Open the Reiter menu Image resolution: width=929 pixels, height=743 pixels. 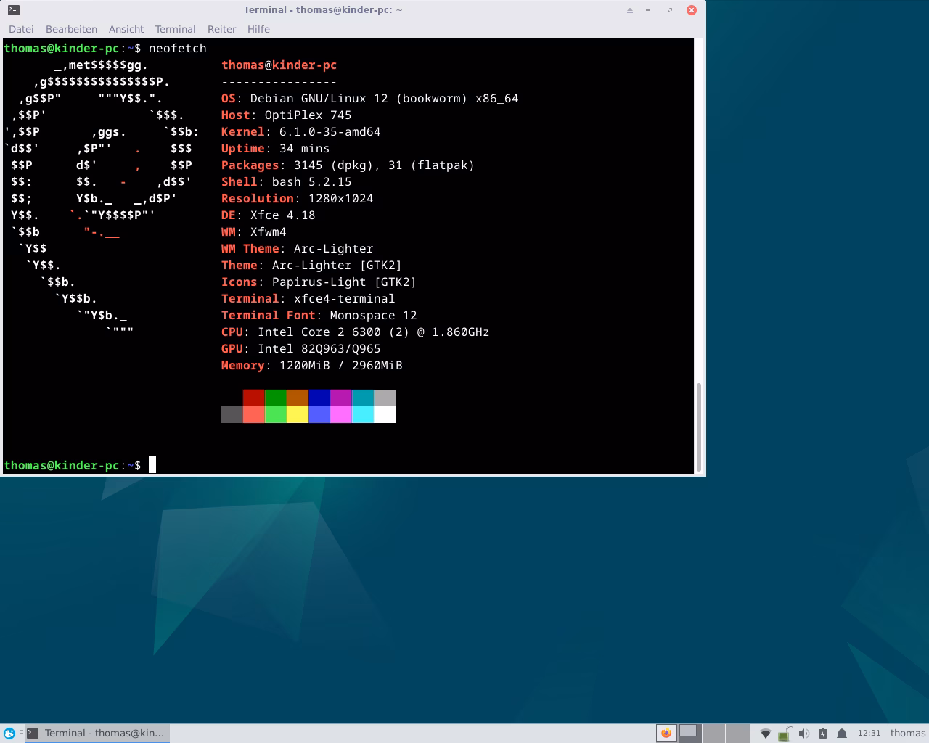point(221,29)
